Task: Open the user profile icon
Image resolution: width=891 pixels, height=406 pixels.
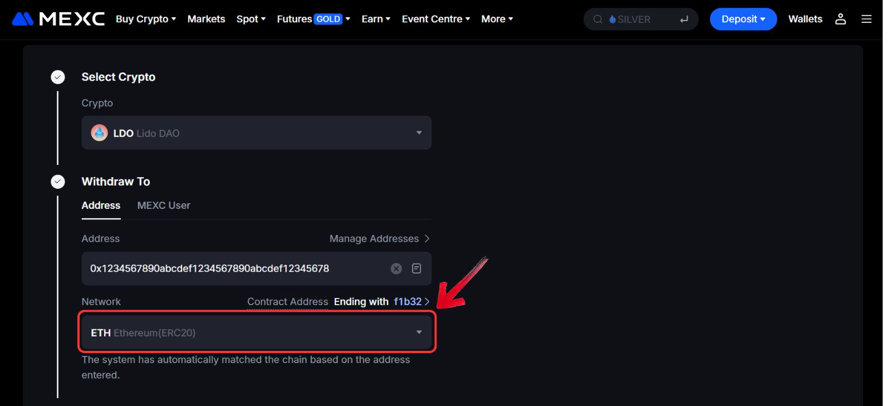Action: [840, 19]
